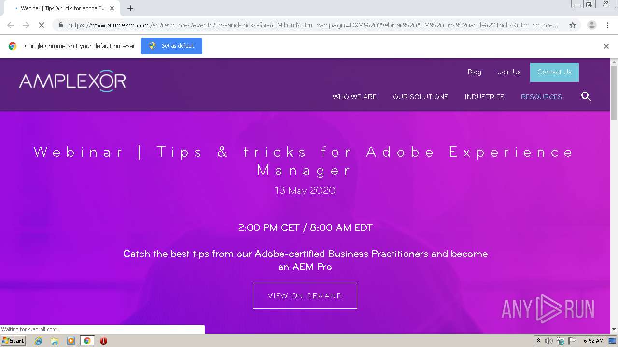Open the Chrome profile avatar icon

[591, 25]
